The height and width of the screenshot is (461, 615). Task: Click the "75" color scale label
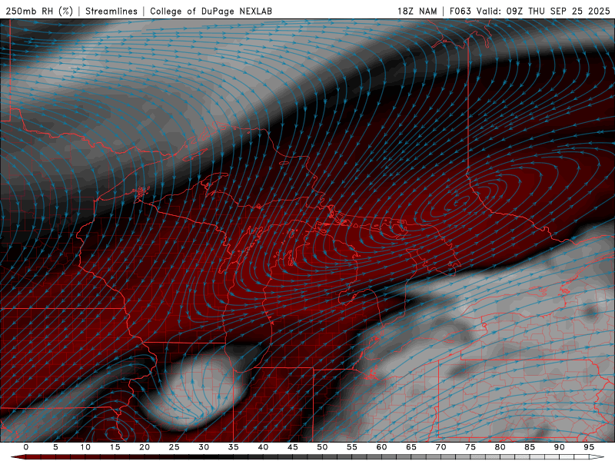(470, 447)
